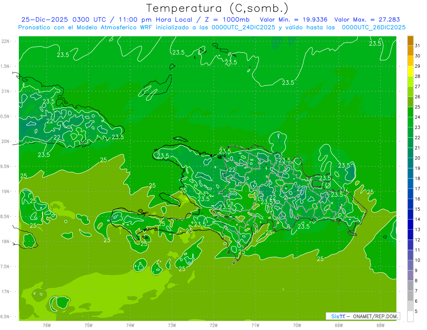Click the "74W" longitude axis label

[x=130, y=325]
